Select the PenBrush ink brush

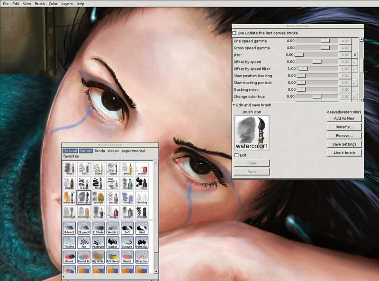click(x=99, y=243)
